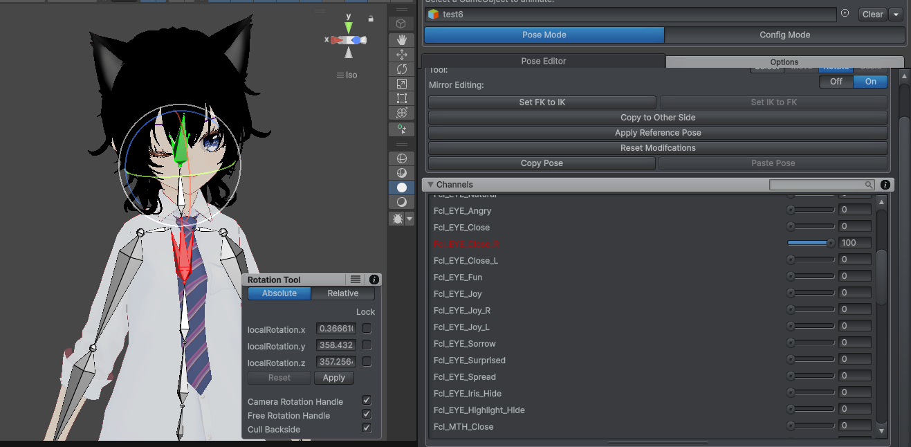
Task: Open the Options tab
Action: coord(784,62)
